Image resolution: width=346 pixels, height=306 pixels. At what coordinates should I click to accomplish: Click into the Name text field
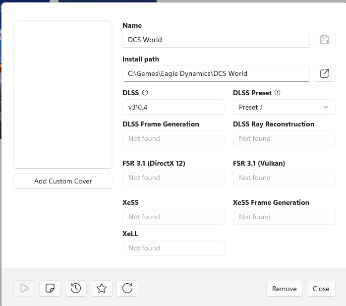coord(216,40)
